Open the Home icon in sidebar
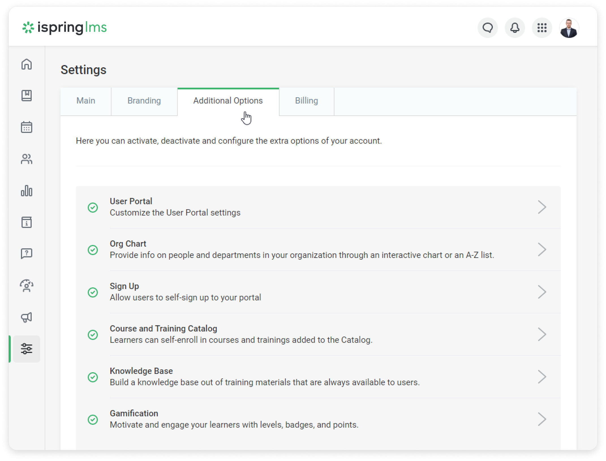 point(27,64)
